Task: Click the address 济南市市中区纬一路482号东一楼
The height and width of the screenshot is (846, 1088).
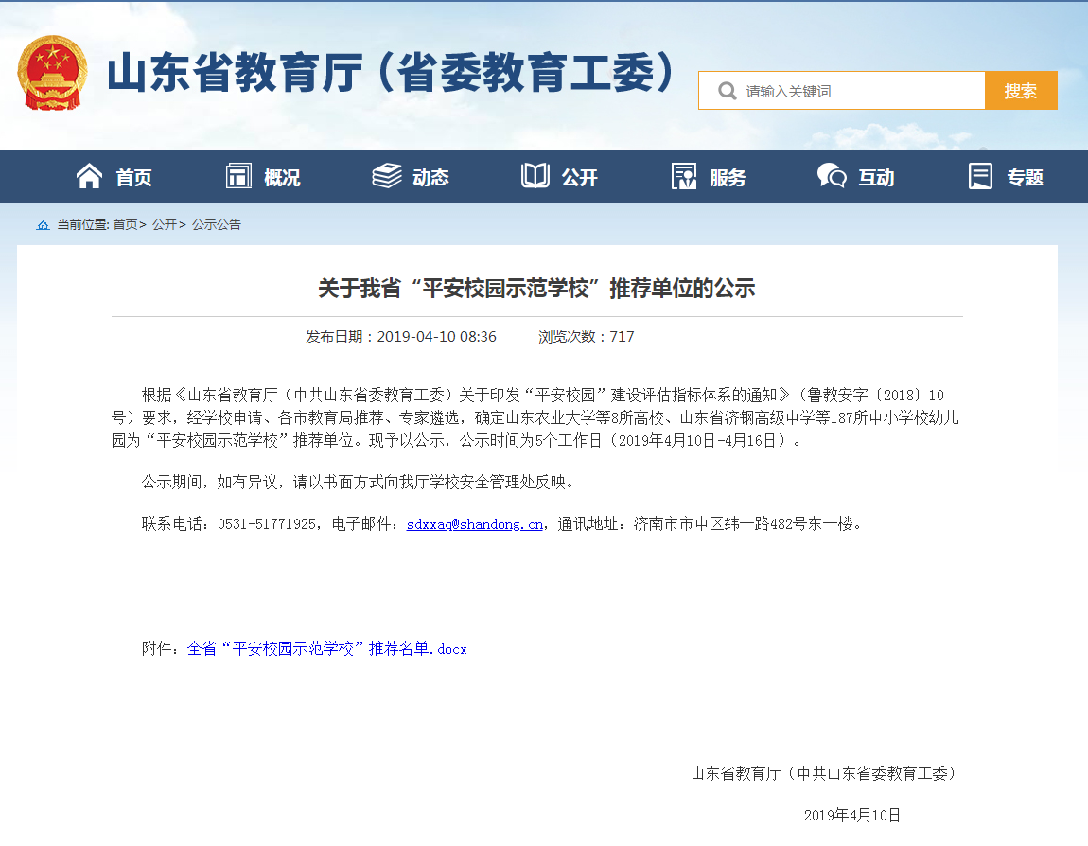Action: coord(743,524)
